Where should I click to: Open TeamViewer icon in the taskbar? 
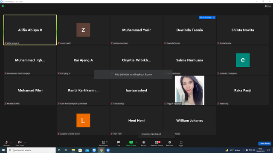94,150
